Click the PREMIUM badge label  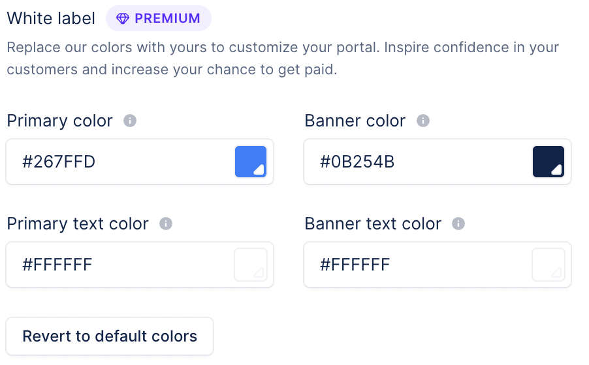click(x=167, y=19)
